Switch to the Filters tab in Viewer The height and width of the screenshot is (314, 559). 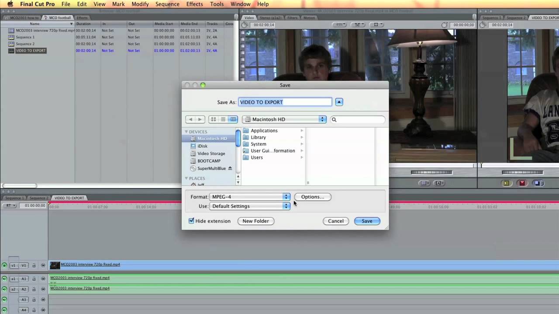click(x=292, y=18)
